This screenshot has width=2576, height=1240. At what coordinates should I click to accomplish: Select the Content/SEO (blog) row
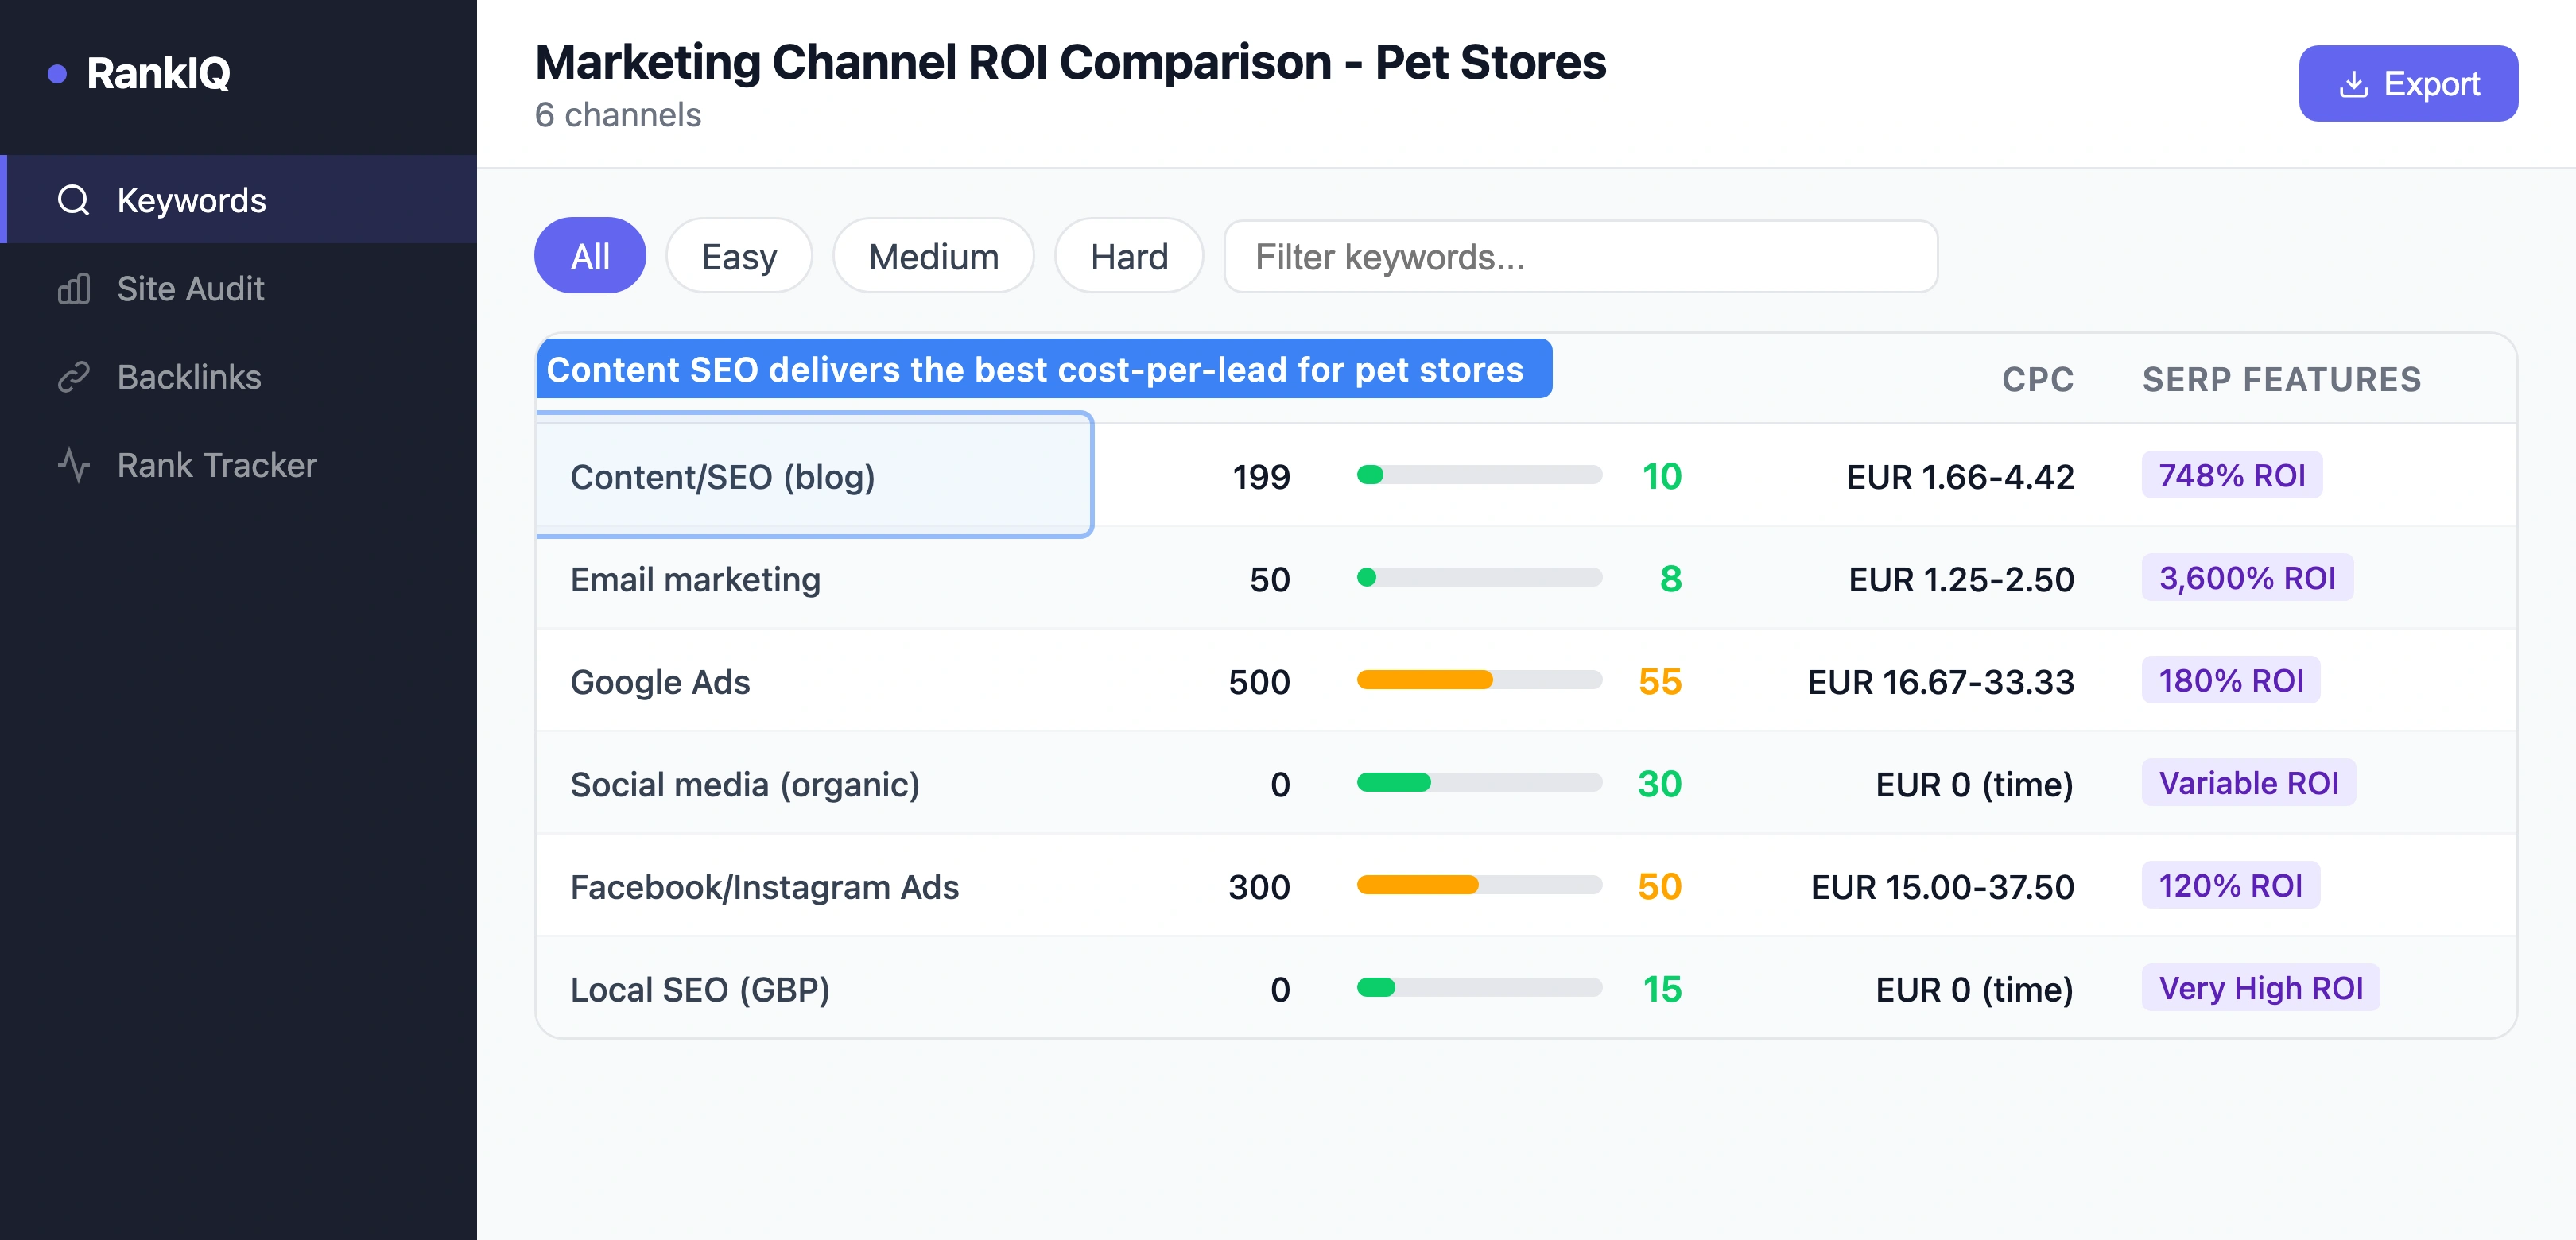coord(813,477)
